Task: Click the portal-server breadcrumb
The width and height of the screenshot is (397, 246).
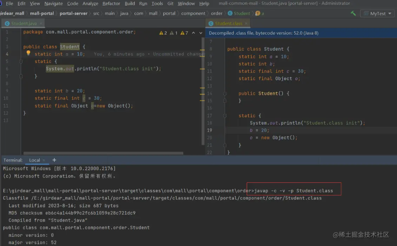Action: click(73, 13)
